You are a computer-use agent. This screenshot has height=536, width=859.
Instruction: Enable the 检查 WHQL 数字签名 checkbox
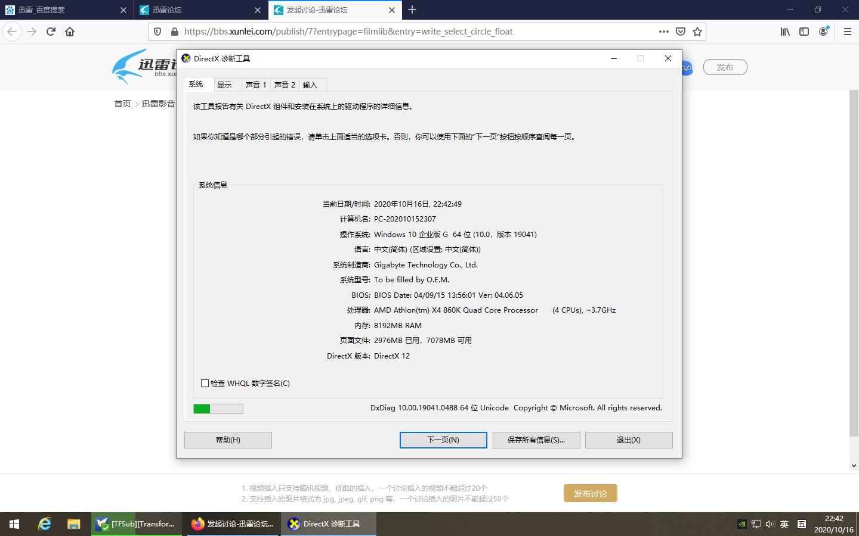[x=205, y=384]
